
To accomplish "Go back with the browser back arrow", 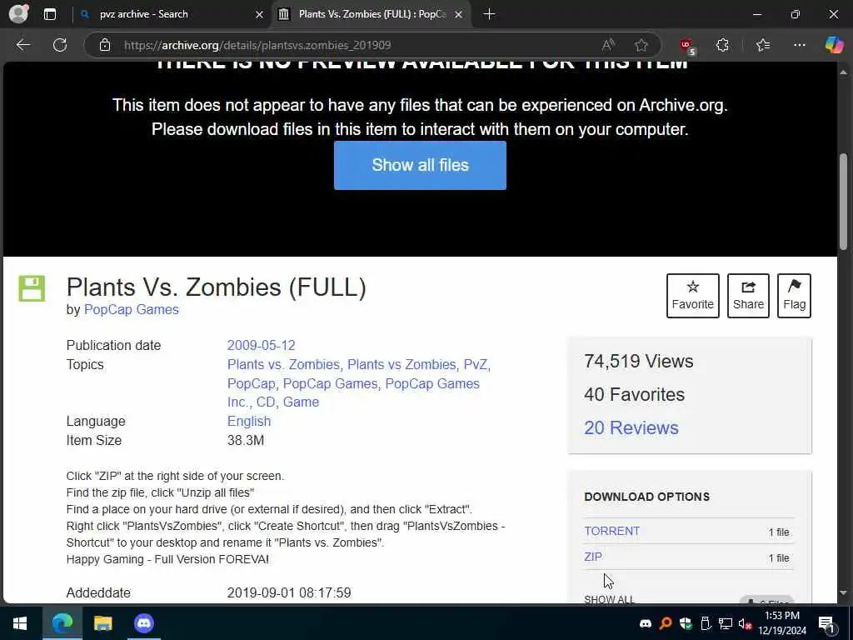I will click(22, 45).
